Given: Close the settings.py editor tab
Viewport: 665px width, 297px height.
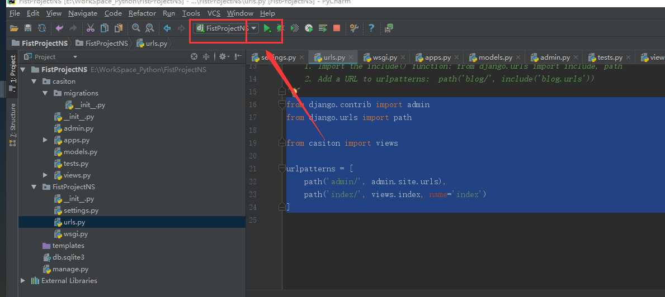Looking at the screenshot, I should (301, 58).
